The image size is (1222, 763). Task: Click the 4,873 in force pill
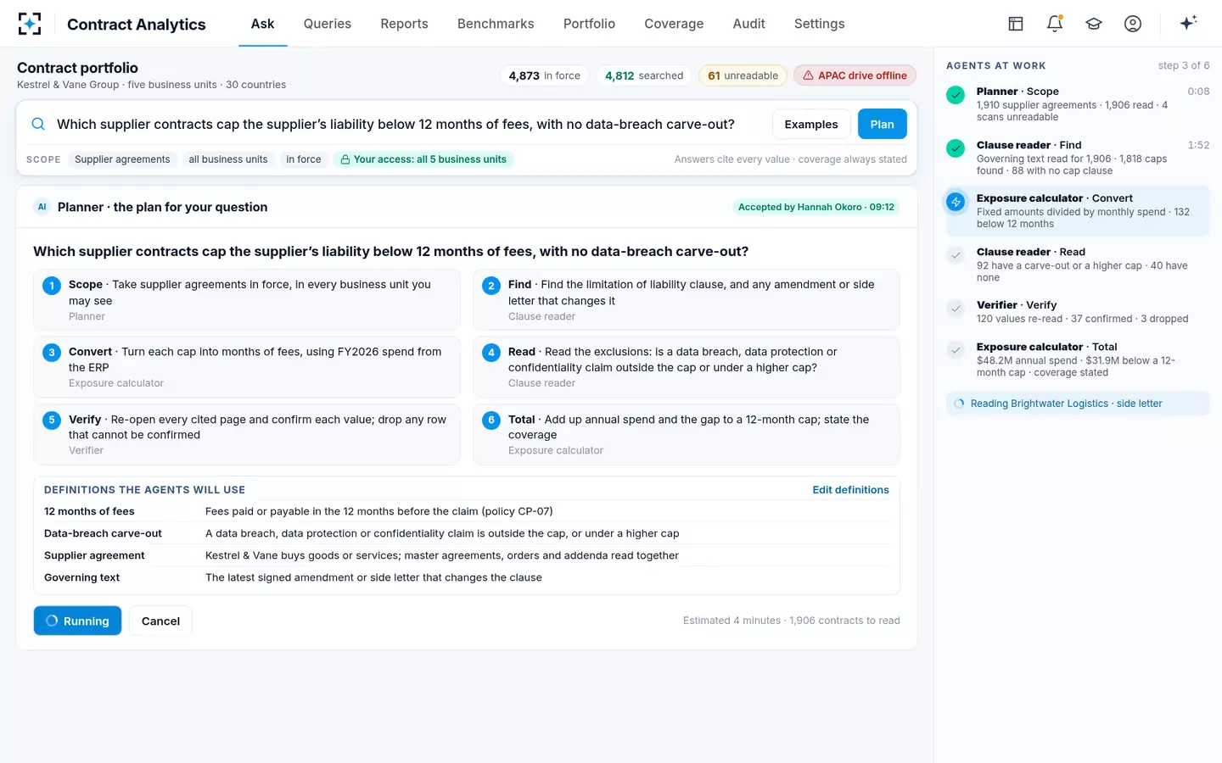coord(545,75)
